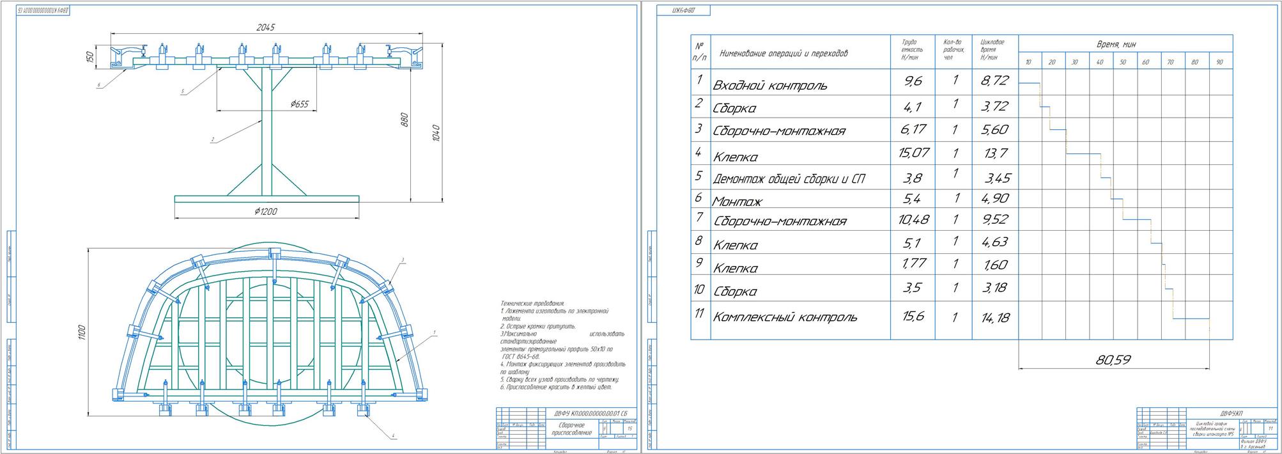Select the 880 vertical dimension value
The height and width of the screenshot is (454, 1282).
pos(403,120)
